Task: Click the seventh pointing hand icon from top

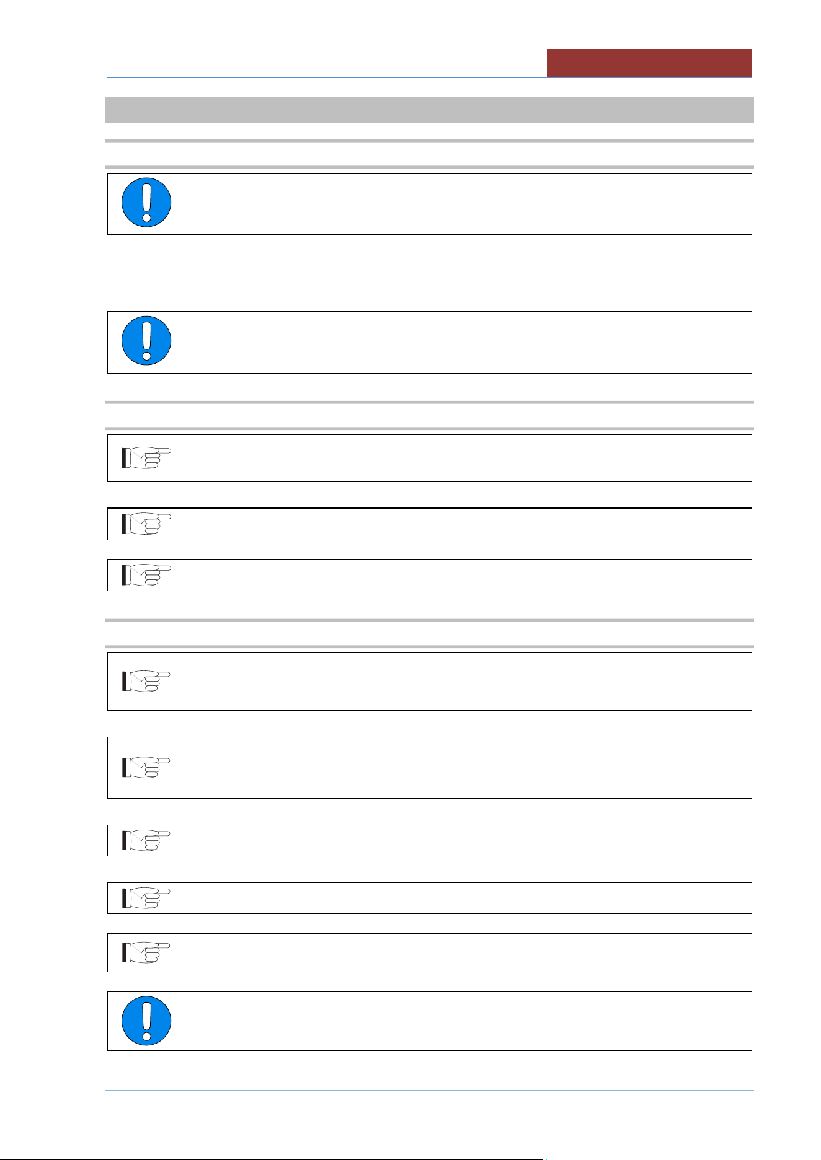Action: click(146, 898)
